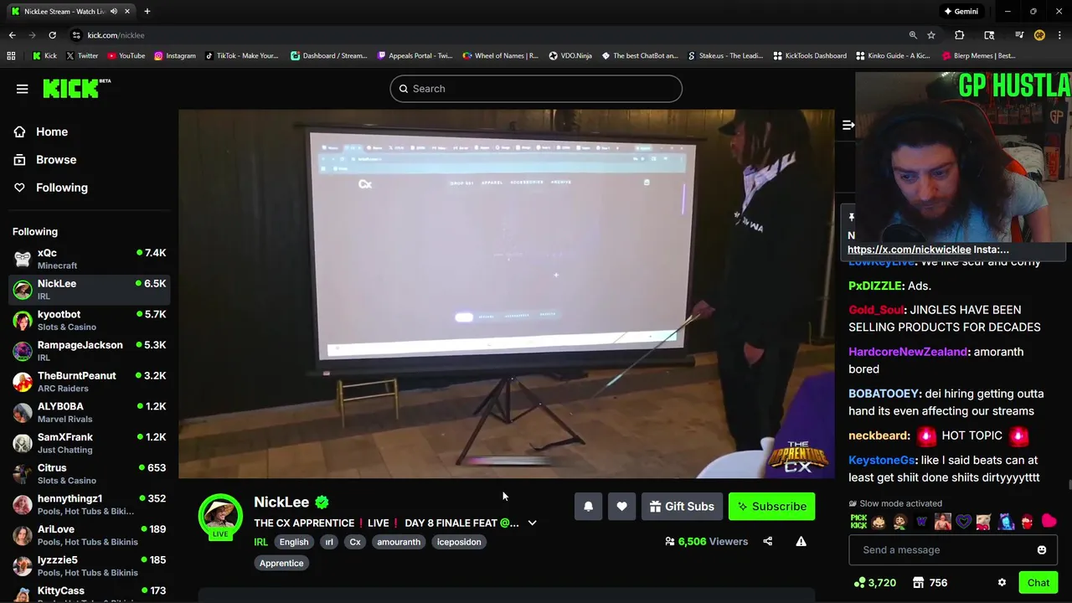Collapse the chat panel icon
The height and width of the screenshot is (603, 1072).
pyautogui.click(x=848, y=126)
